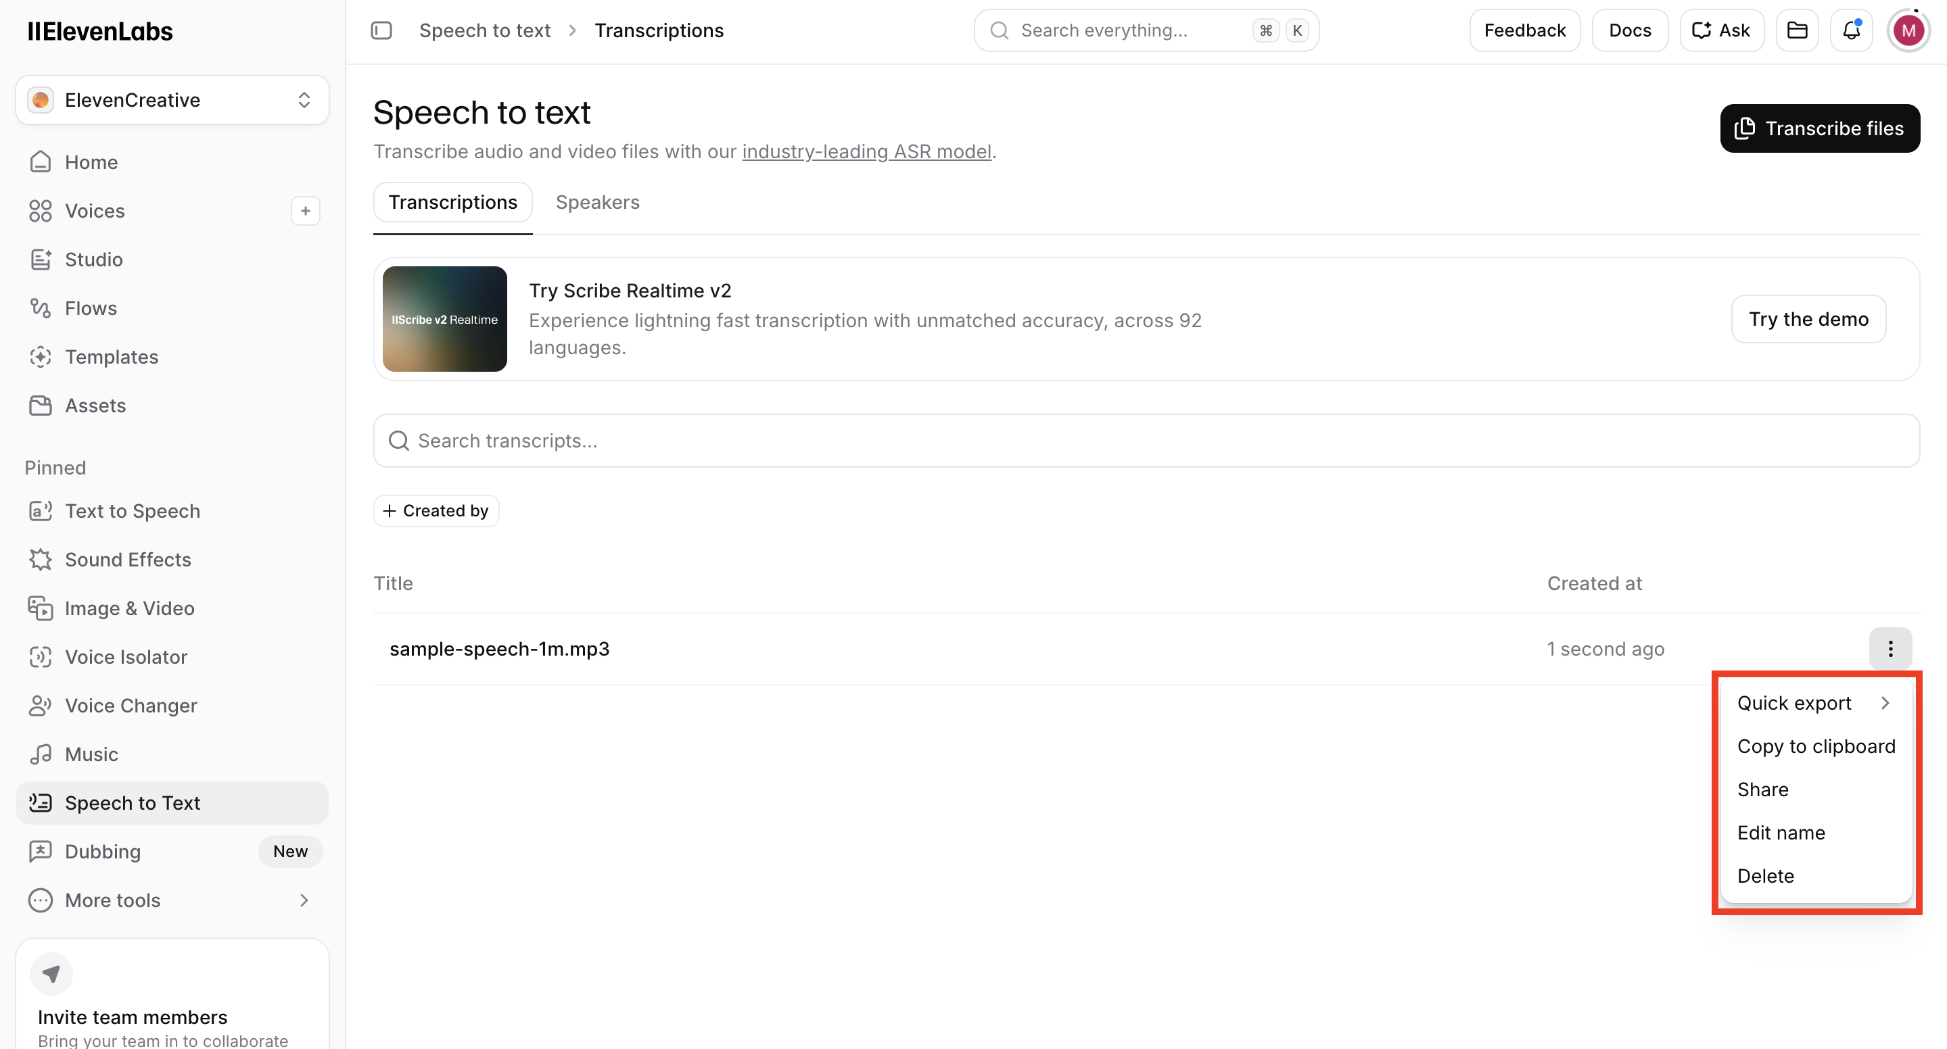Select the Transcriptions tab
The height and width of the screenshot is (1049, 1947).
pyautogui.click(x=452, y=202)
